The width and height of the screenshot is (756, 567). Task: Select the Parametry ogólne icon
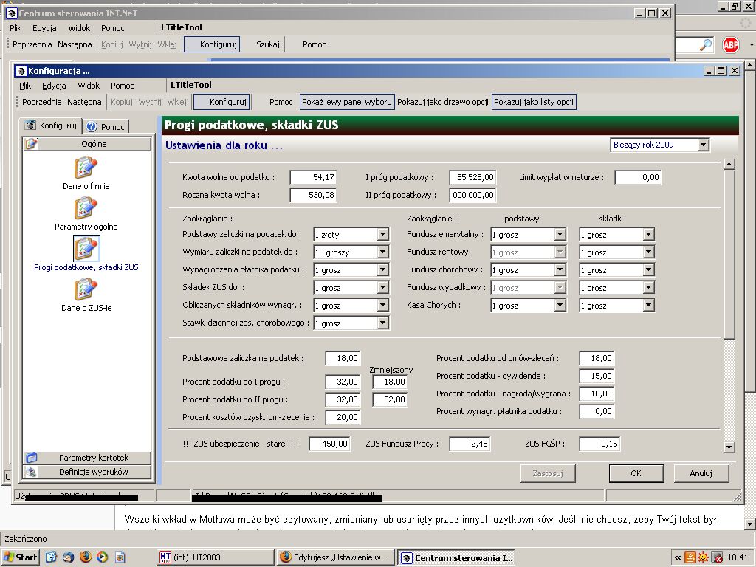[86, 208]
